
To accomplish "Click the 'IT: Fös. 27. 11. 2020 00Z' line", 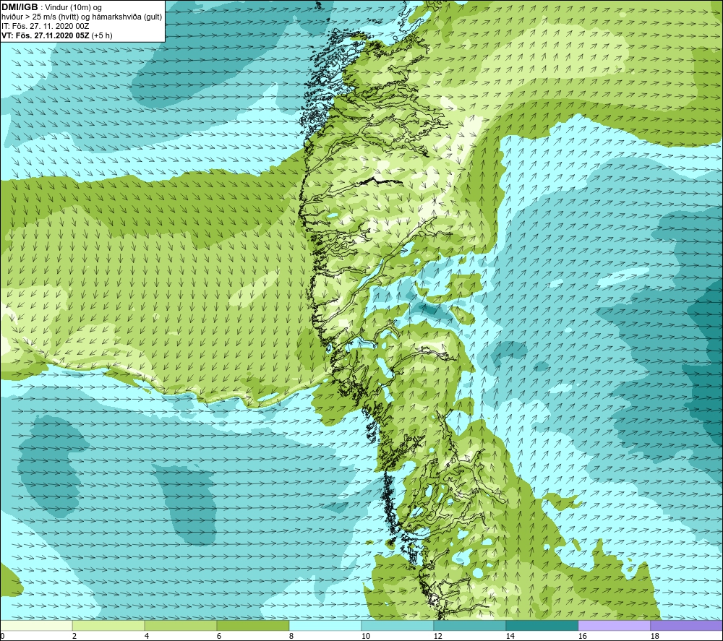I will click(x=45, y=26).
